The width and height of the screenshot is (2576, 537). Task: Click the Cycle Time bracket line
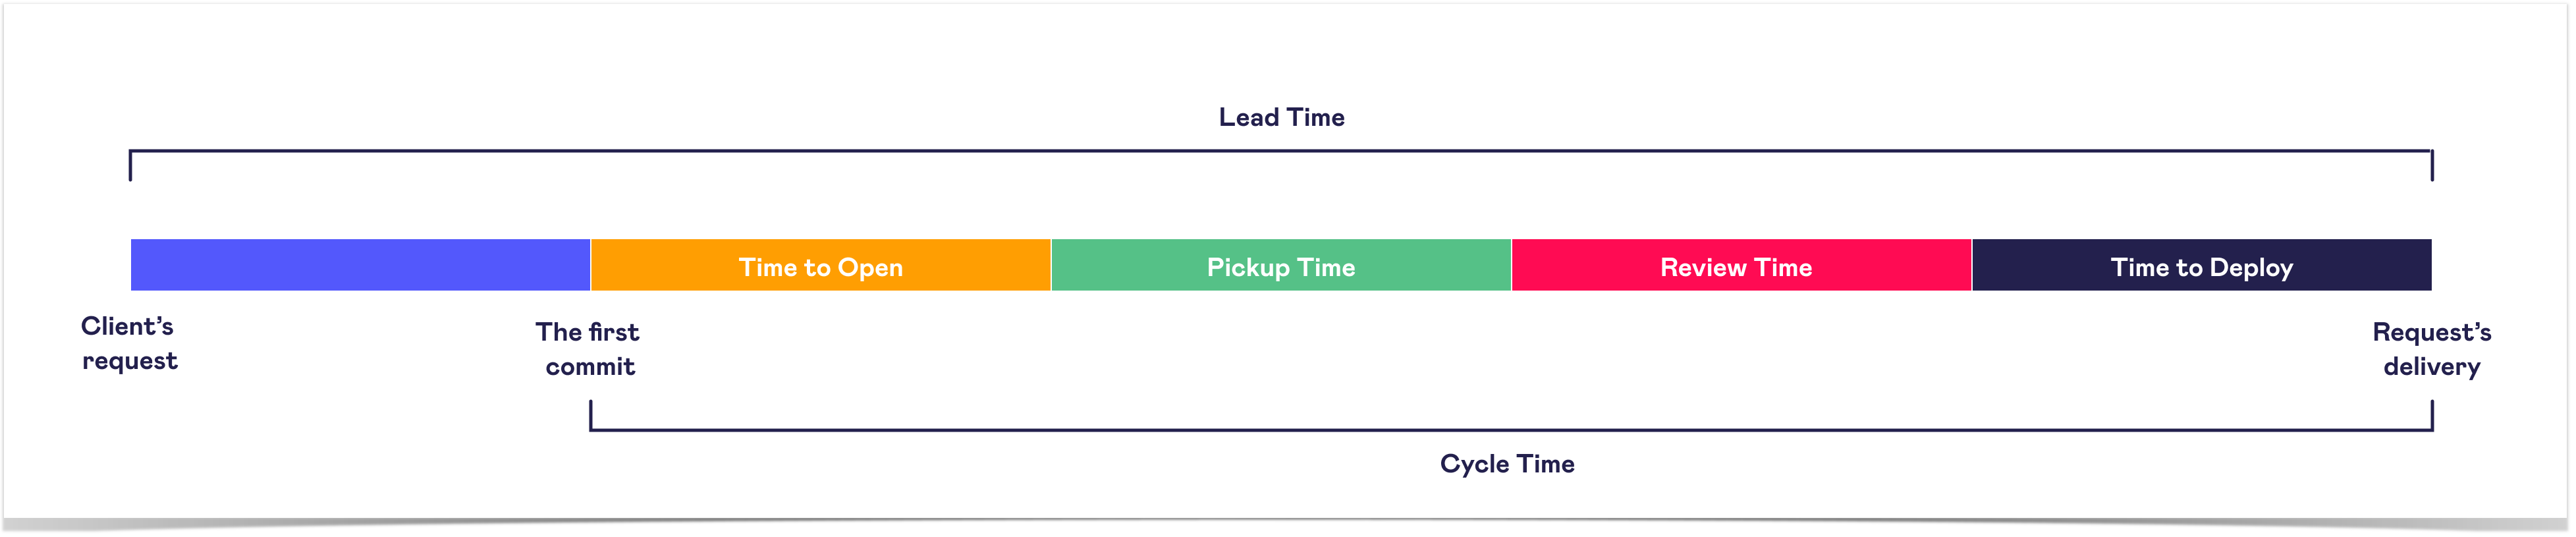point(1511,430)
